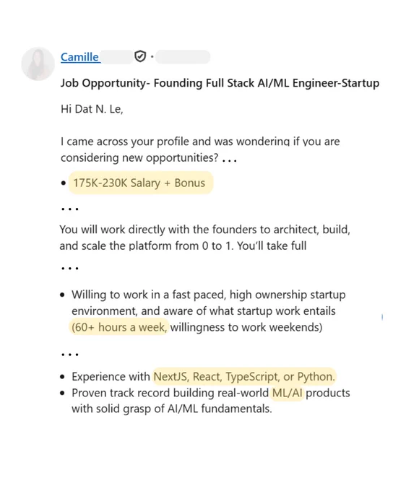Click the "You will work directly with the founders" paragraph

[204, 238]
